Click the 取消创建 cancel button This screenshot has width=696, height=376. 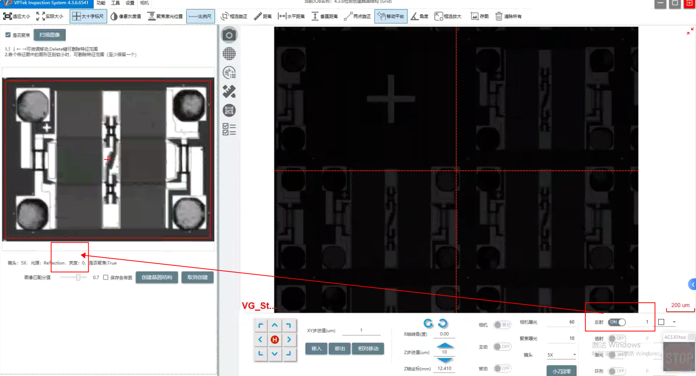(x=198, y=277)
